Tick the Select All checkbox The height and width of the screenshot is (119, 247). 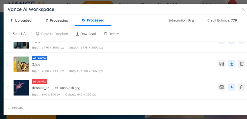pyautogui.click(x=9, y=34)
